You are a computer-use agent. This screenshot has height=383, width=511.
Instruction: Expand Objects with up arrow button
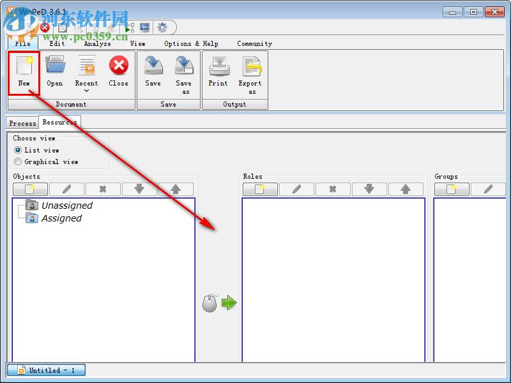click(176, 189)
